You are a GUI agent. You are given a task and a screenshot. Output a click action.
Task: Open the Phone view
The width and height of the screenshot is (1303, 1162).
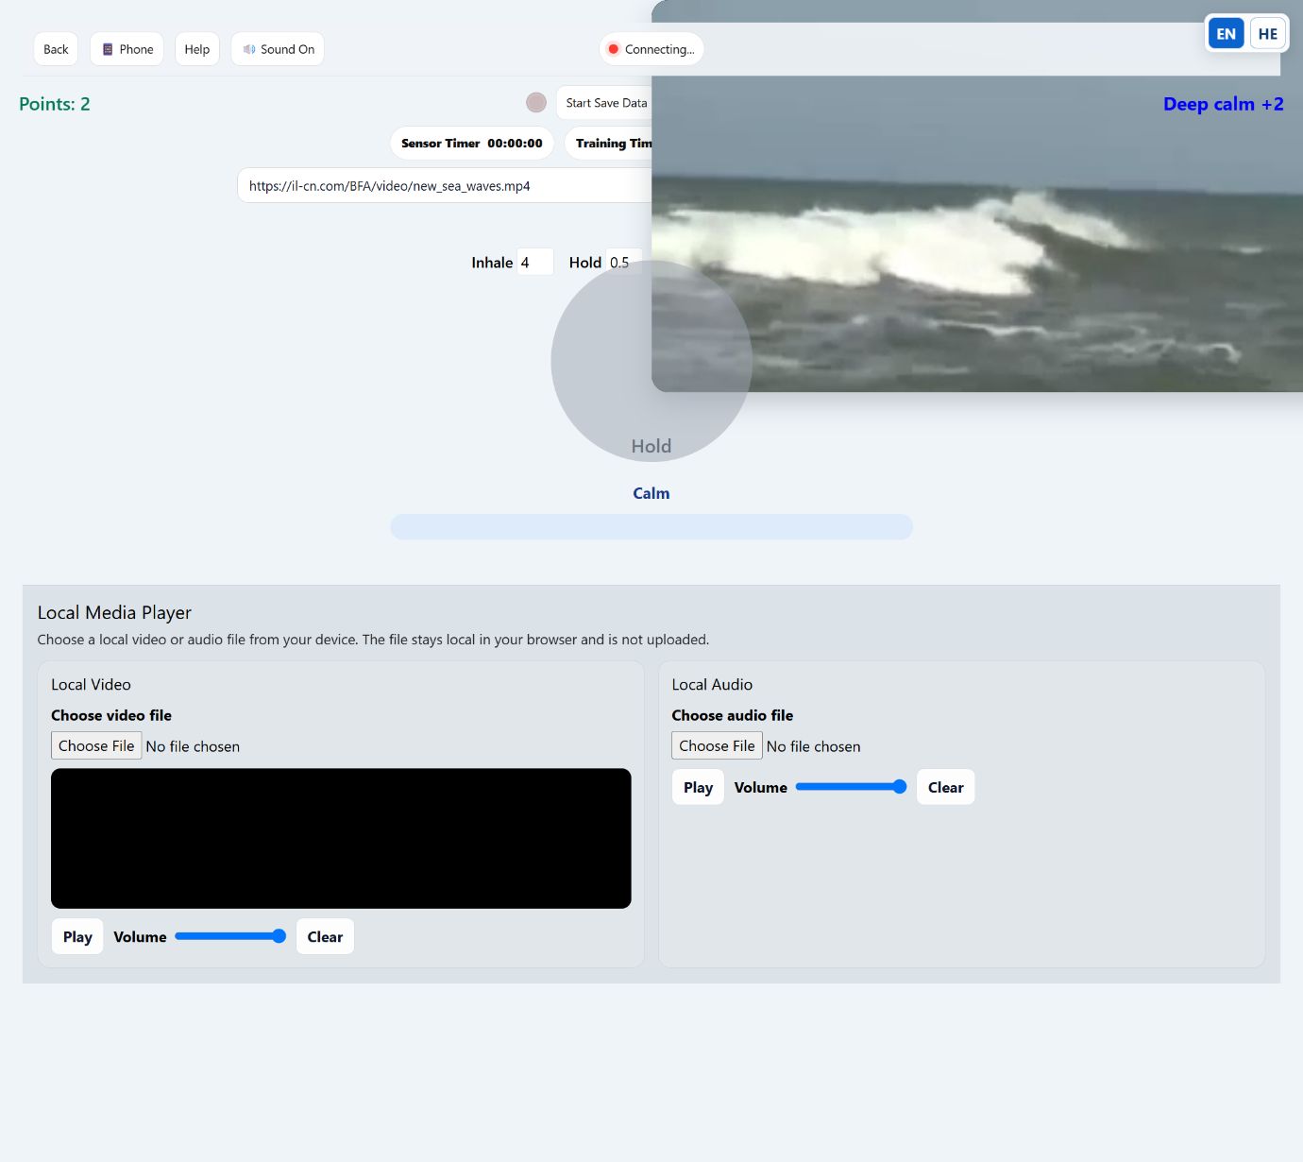(127, 49)
